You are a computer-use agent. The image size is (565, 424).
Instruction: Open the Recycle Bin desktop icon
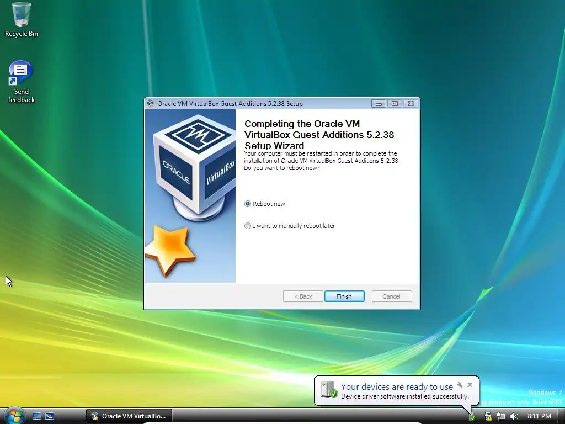point(22,19)
